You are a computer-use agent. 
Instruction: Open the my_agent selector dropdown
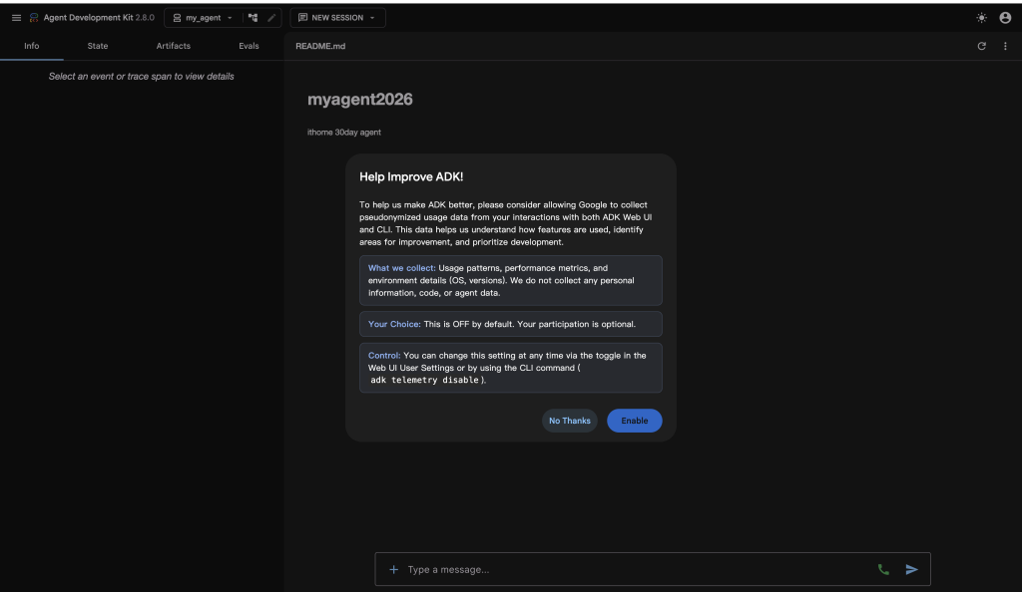point(203,18)
